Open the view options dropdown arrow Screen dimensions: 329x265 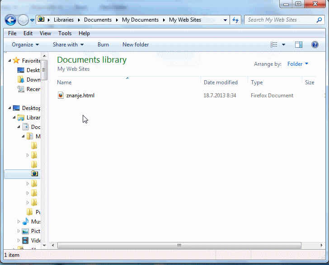point(284,45)
